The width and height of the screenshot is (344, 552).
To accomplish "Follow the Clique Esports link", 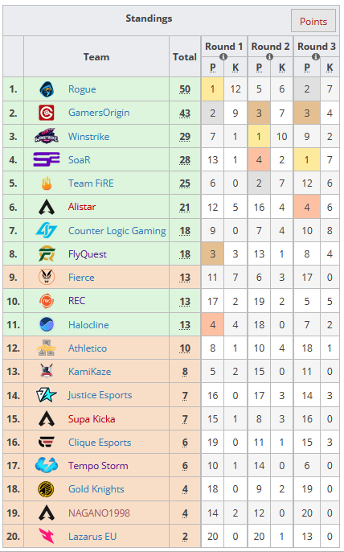I will (x=100, y=443).
